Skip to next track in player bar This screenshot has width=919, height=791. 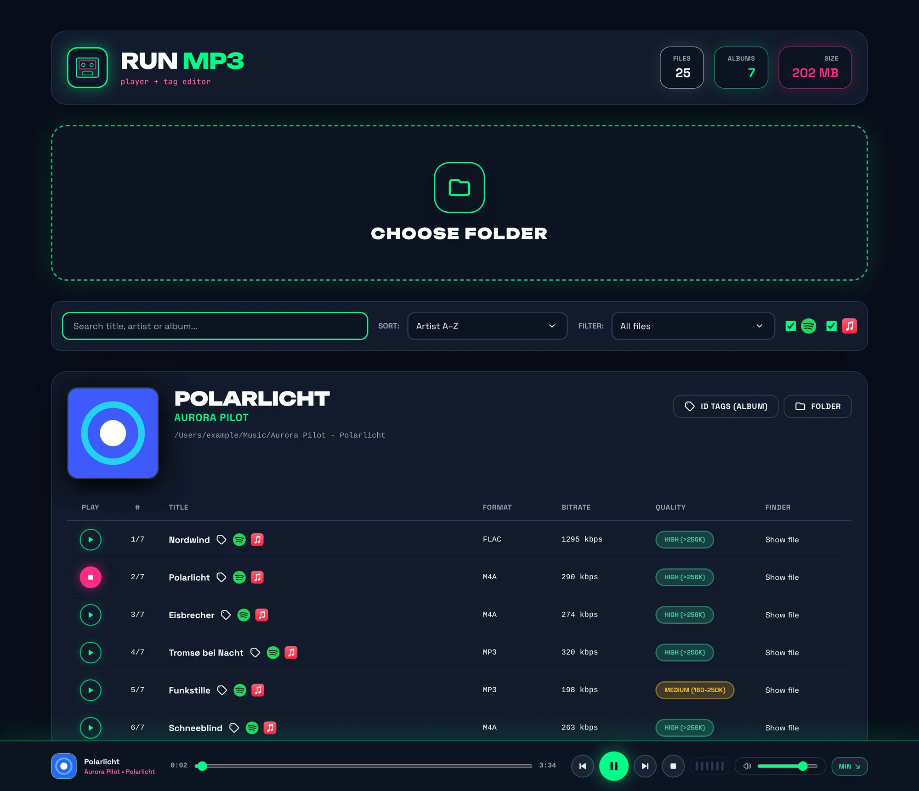click(645, 766)
